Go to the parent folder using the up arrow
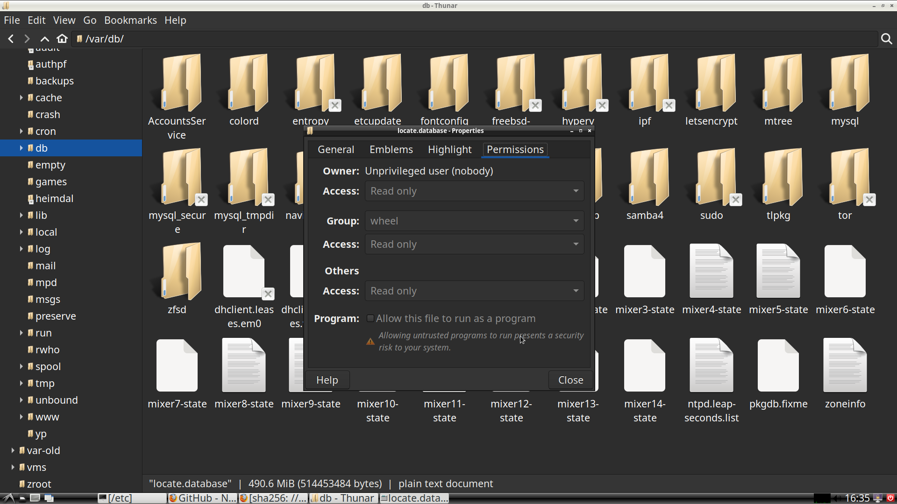Viewport: 897px width, 504px height. click(x=44, y=39)
